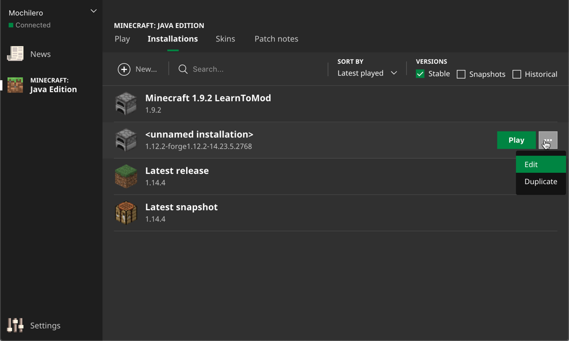Open the Sort By Latest played dropdown
569x341 pixels.
tap(367, 73)
